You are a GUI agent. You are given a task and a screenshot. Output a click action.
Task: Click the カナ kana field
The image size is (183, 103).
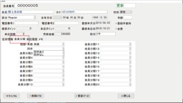click(x=84, y=12)
